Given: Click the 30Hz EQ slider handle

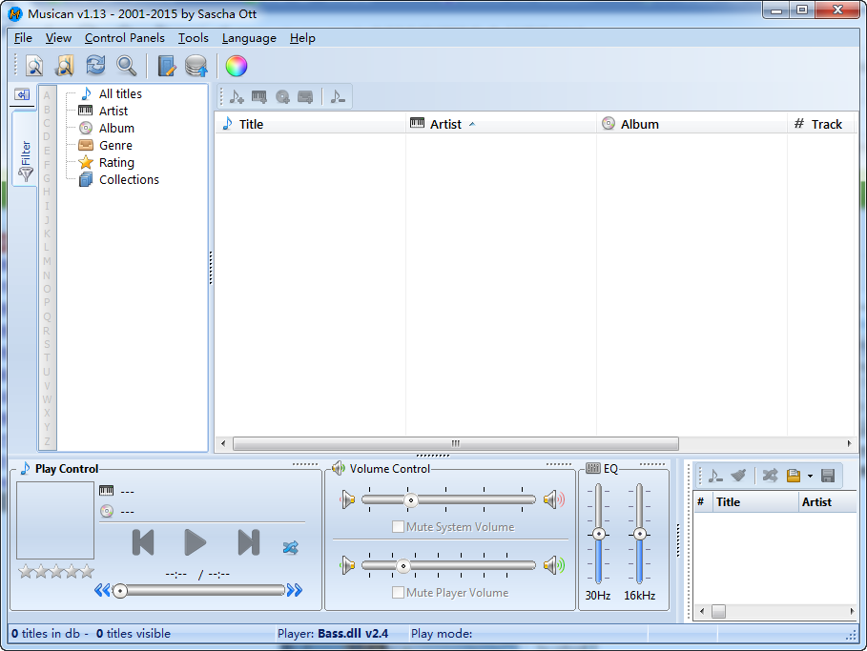Looking at the screenshot, I should [x=598, y=535].
